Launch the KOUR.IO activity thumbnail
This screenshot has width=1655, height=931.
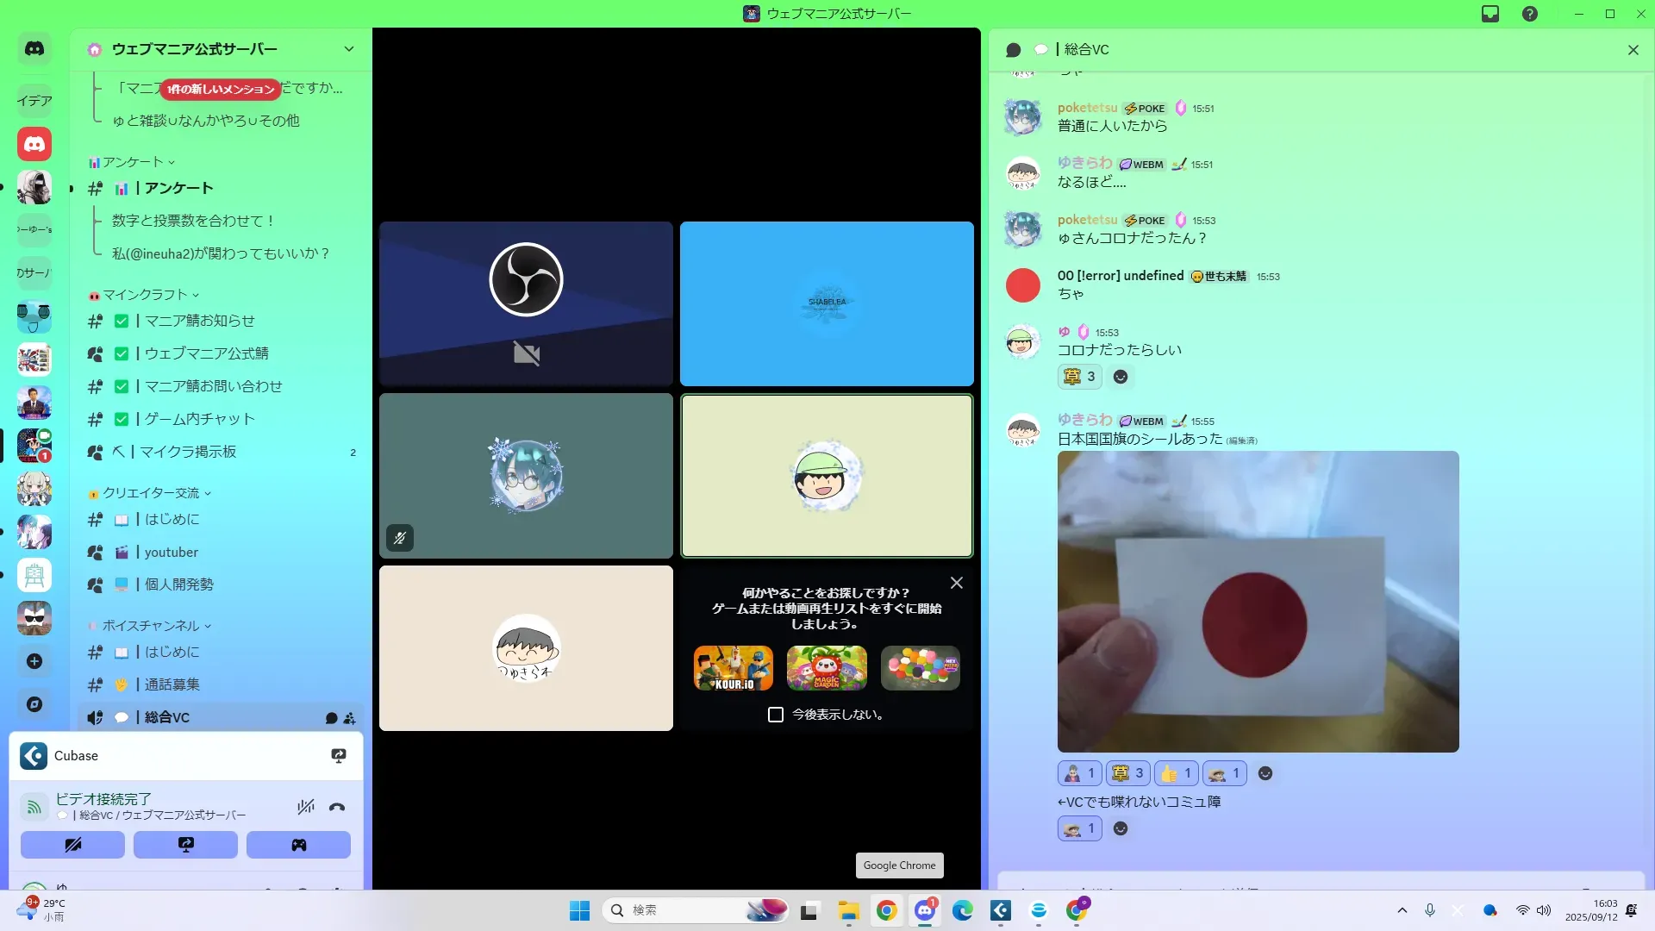pyautogui.click(x=733, y=668)
